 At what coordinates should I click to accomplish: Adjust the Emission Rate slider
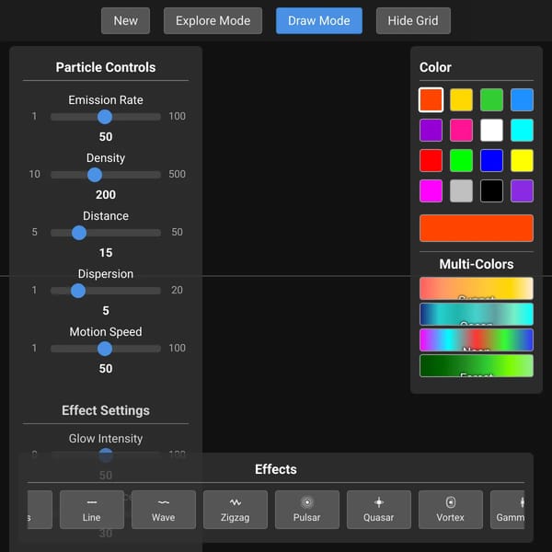(x=106, y=117)
